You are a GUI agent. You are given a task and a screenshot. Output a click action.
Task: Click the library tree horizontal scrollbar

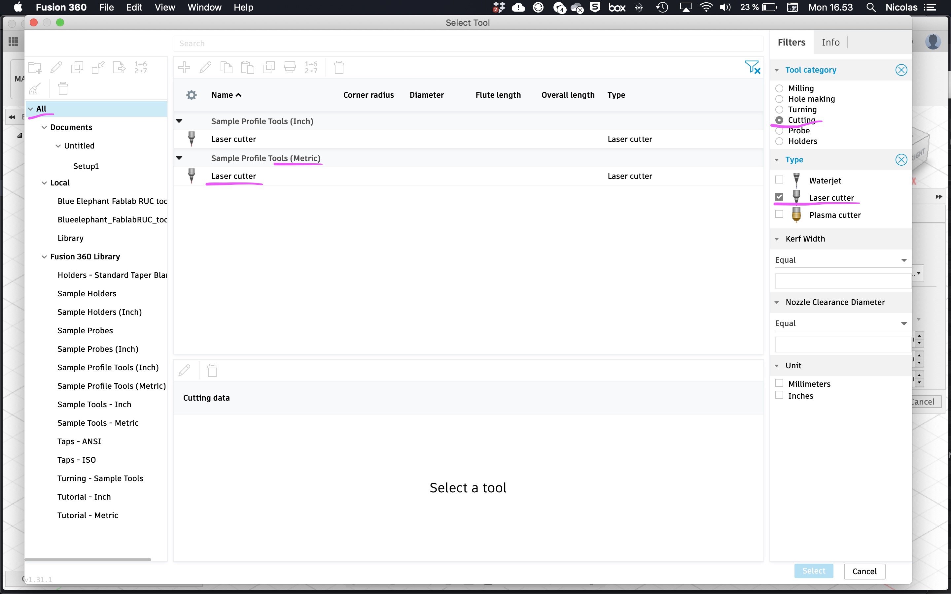click(88, 559)
